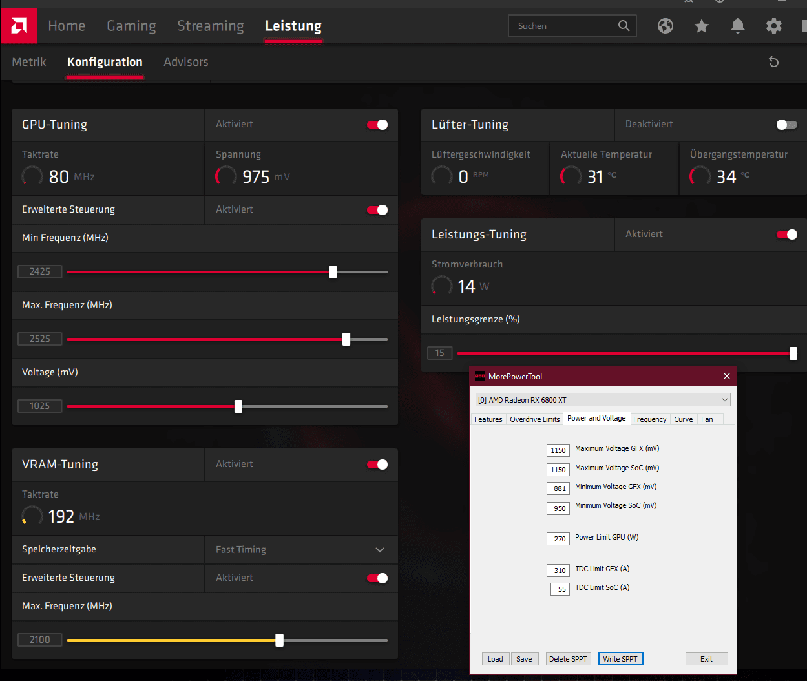807x681 pixels.
Task: Switch to the Metrik subtab
Action: tap(29, 62)
